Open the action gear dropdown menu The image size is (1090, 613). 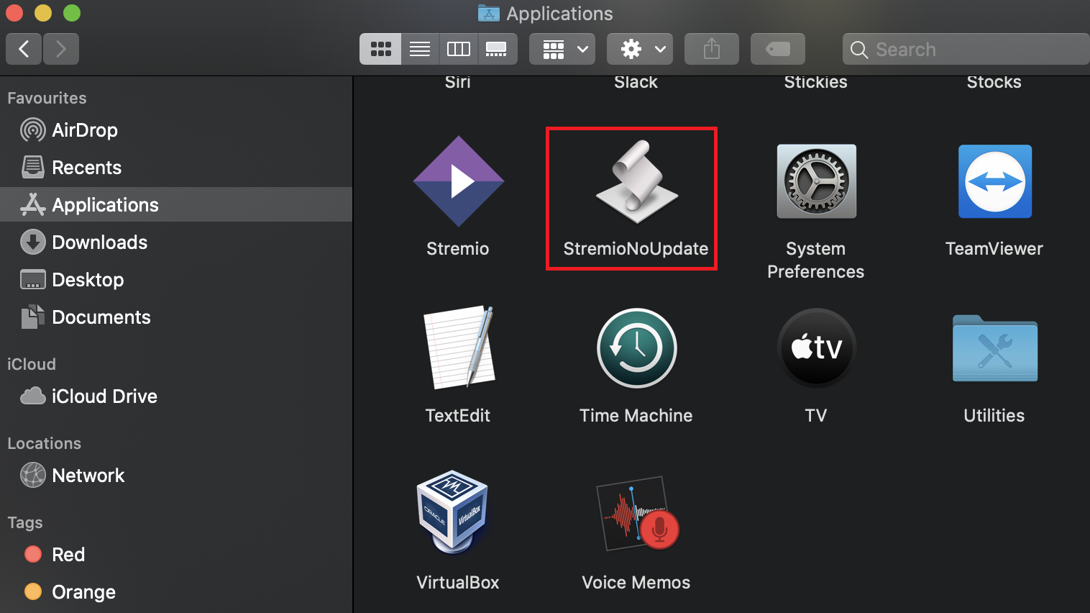tap(640, 49)
